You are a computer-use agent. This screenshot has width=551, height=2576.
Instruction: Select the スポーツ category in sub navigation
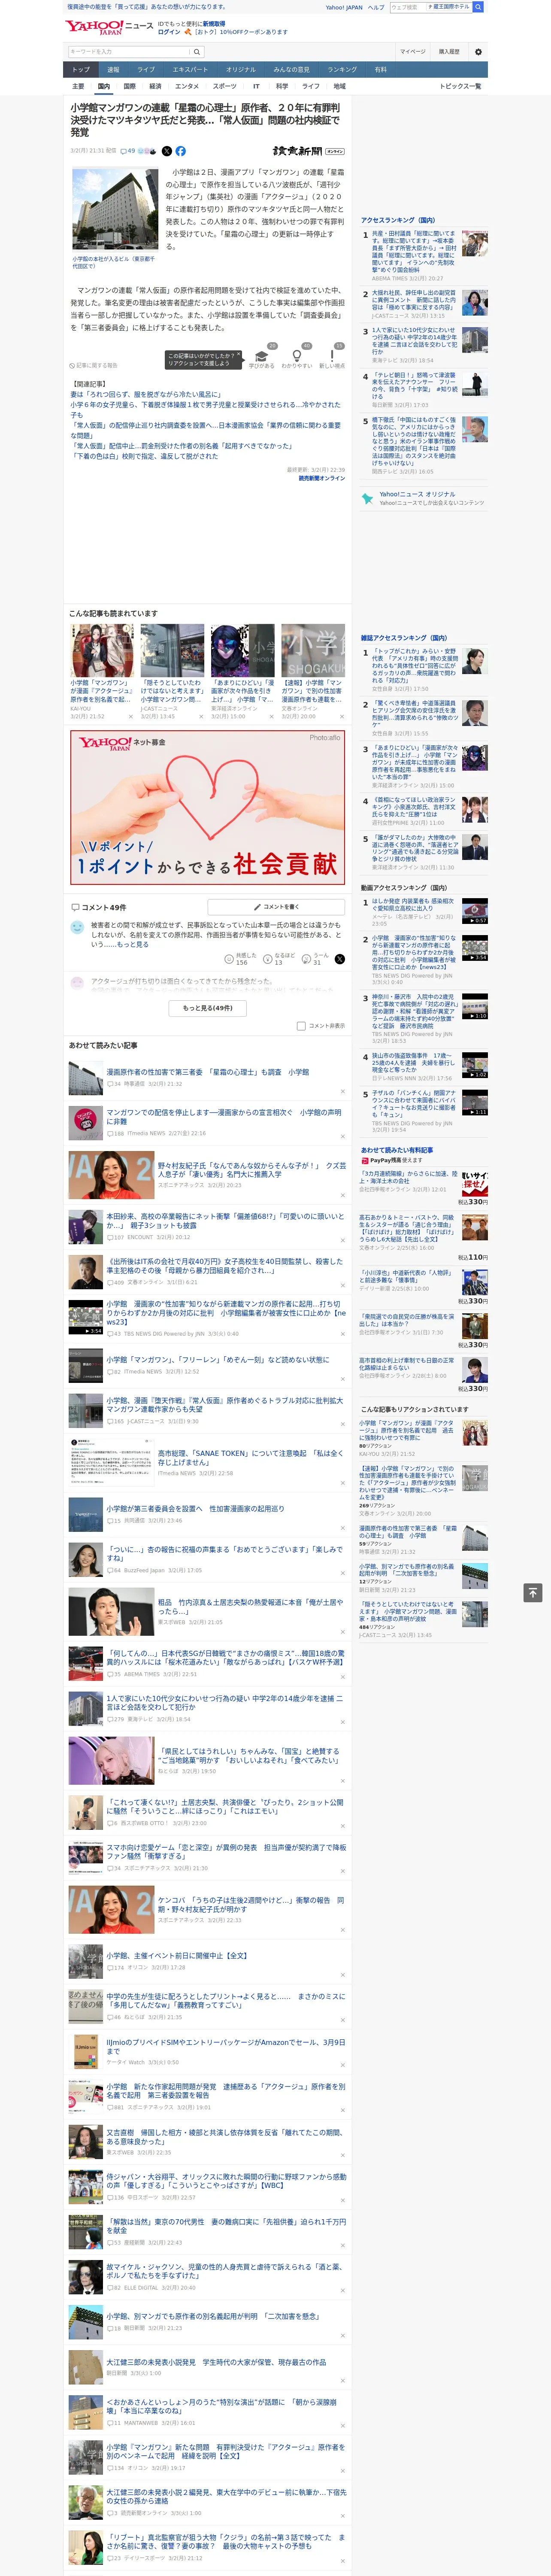click(225, 86)
